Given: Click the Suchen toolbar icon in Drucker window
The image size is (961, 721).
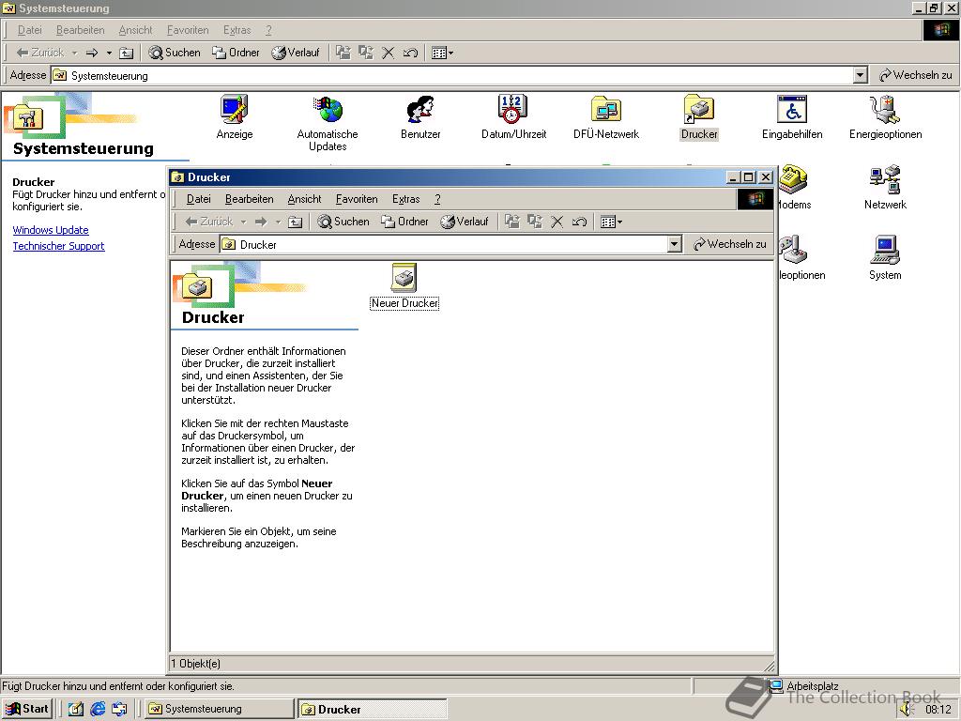Looking at the screenshot, I should click(343, 222).
